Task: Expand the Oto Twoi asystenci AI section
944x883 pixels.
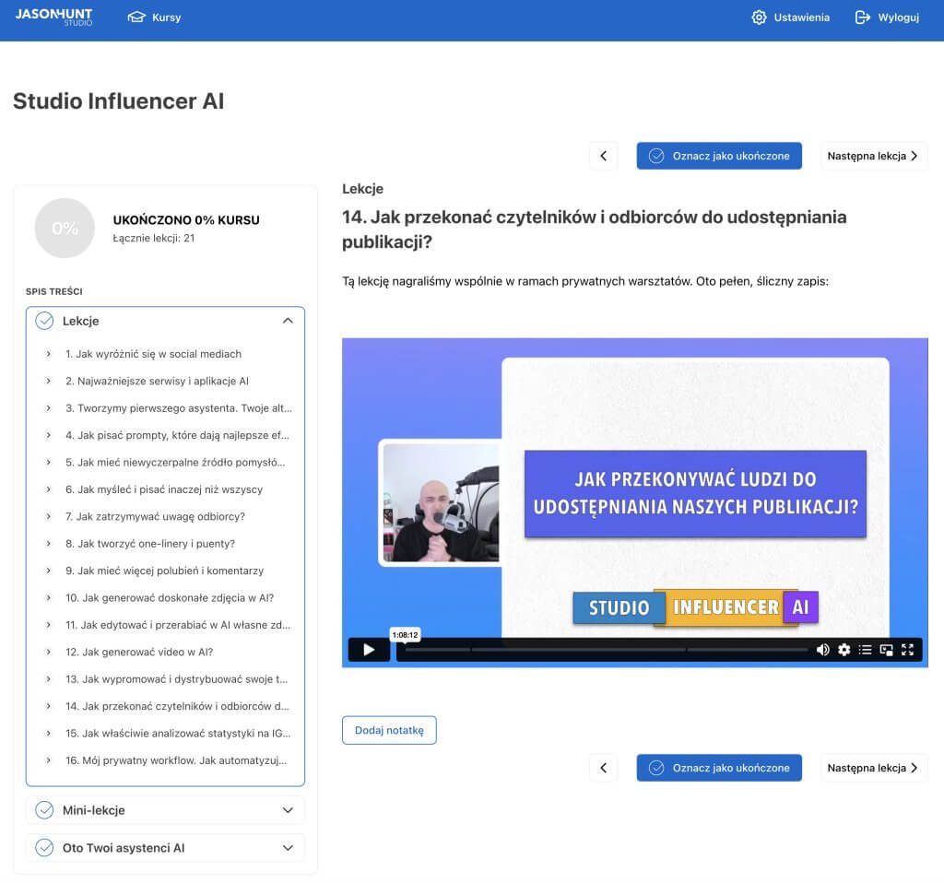Action: pyautogui.click(x=288, y=847)
